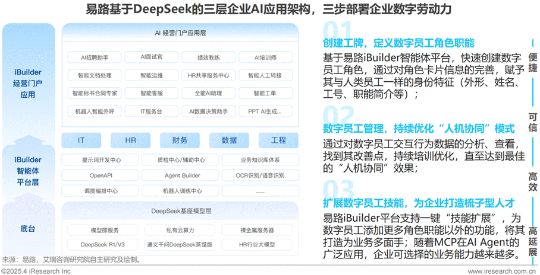Click the AI数据决策助手 box
The image size is (540, 275).
[x=209, y=111]
